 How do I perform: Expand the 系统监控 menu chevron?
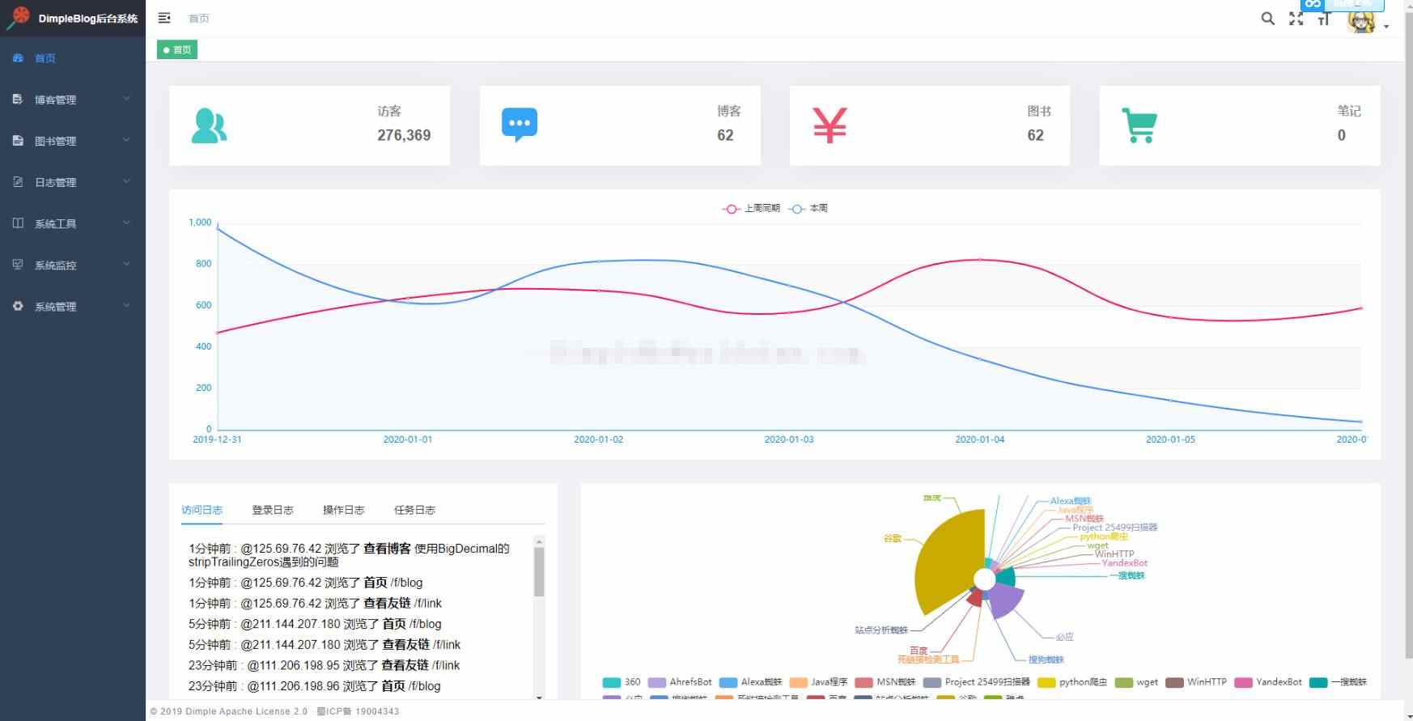pyautogui.click(x=126, y=264)
